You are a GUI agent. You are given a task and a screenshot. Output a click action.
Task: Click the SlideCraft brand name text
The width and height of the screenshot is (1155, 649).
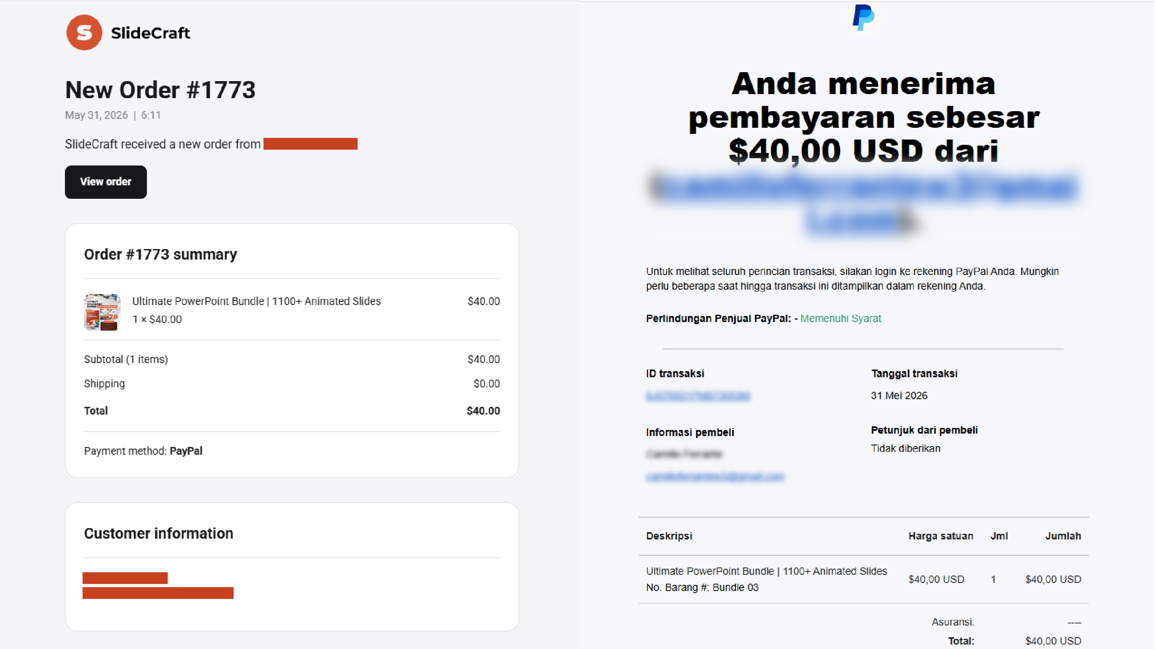(151, 33)
